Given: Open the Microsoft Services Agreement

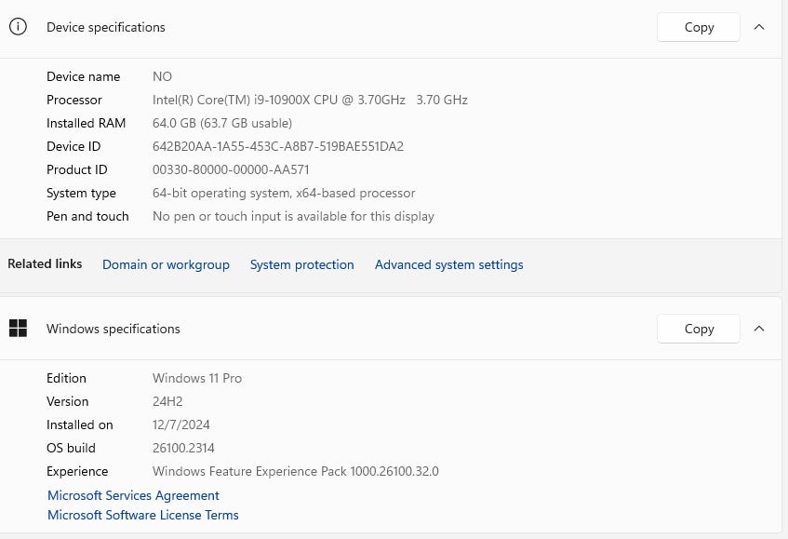Looking at the screenshot, I should [x=133, y=495].
